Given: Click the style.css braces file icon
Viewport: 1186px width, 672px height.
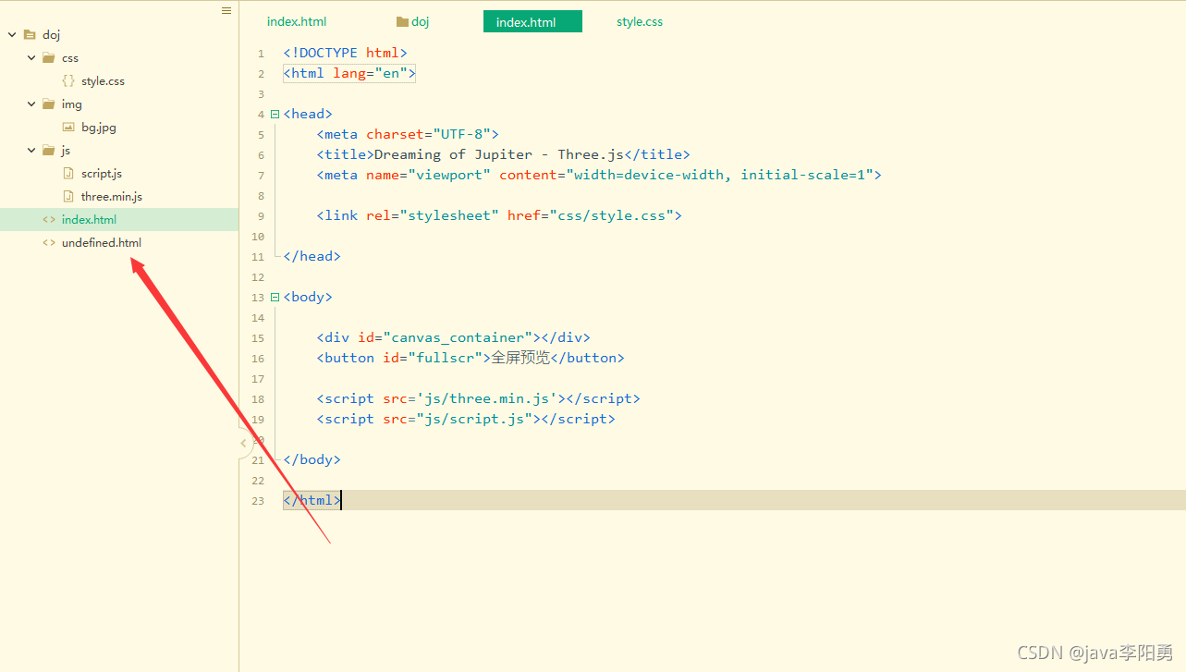Looking at the screenshot, I should tap(68, 81).
